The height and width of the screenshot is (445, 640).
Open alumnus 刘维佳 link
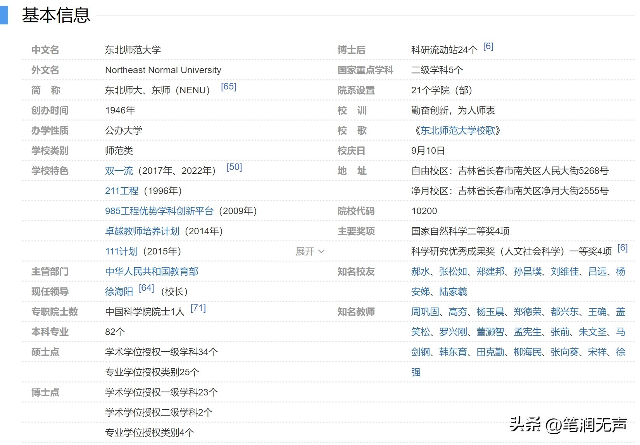click(565, 271)
